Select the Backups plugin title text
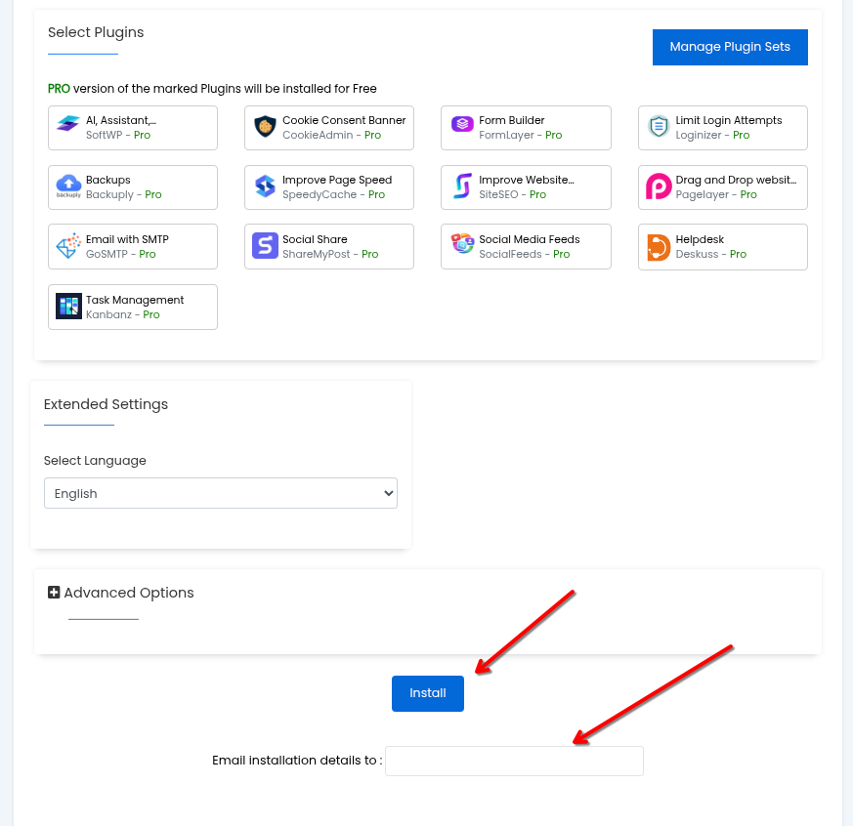Viewport: 853px width, 826px height. [107, 180]
